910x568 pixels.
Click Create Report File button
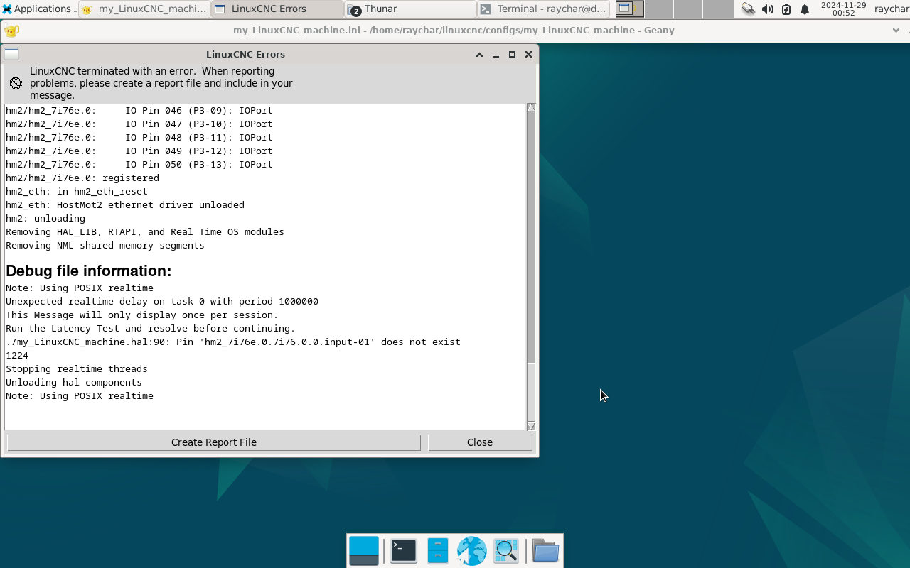(x=214, y=442)
